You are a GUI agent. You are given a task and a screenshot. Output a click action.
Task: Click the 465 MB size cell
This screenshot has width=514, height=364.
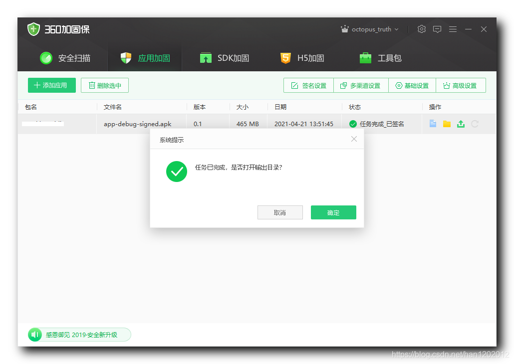pyautogui.click(x=248, y=124)
